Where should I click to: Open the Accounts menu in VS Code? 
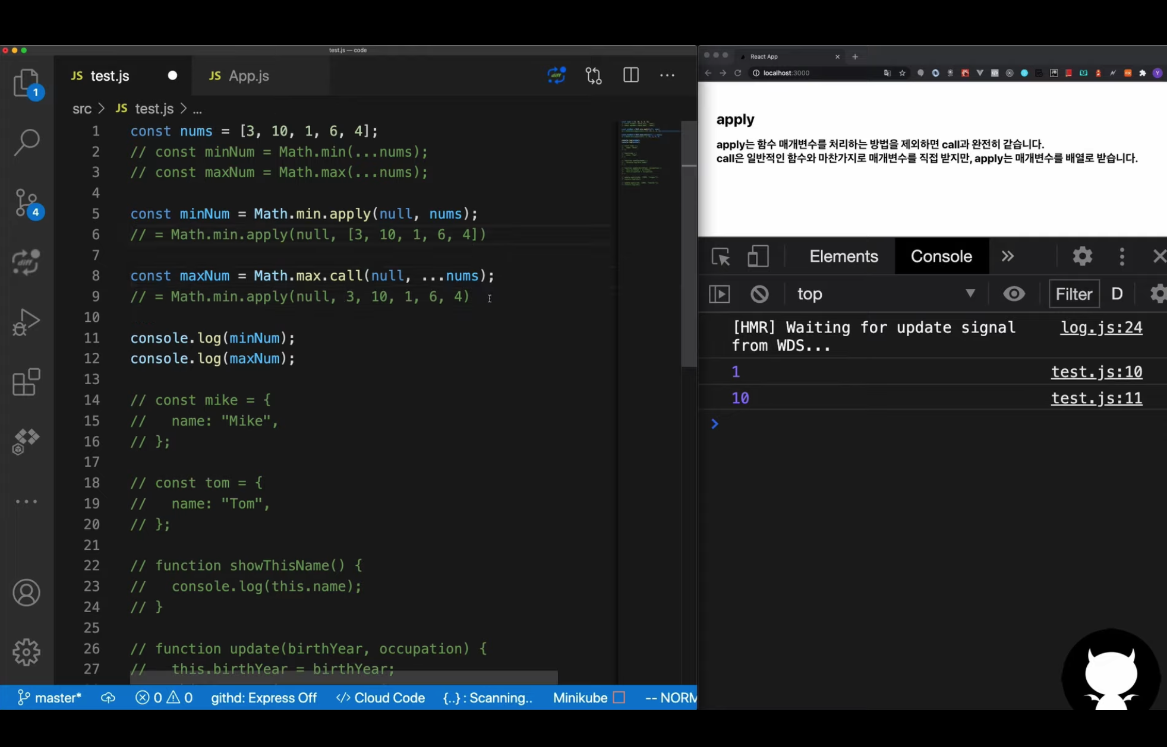tap(27, 593)
